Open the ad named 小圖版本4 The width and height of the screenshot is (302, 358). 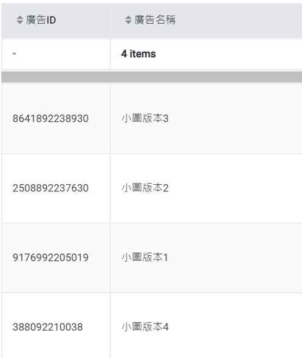[145, 327]
